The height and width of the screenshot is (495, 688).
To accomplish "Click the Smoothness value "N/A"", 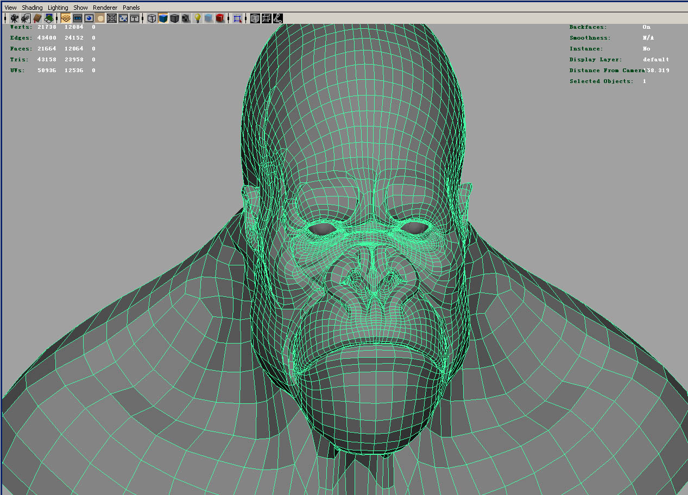I will point(649,38).
